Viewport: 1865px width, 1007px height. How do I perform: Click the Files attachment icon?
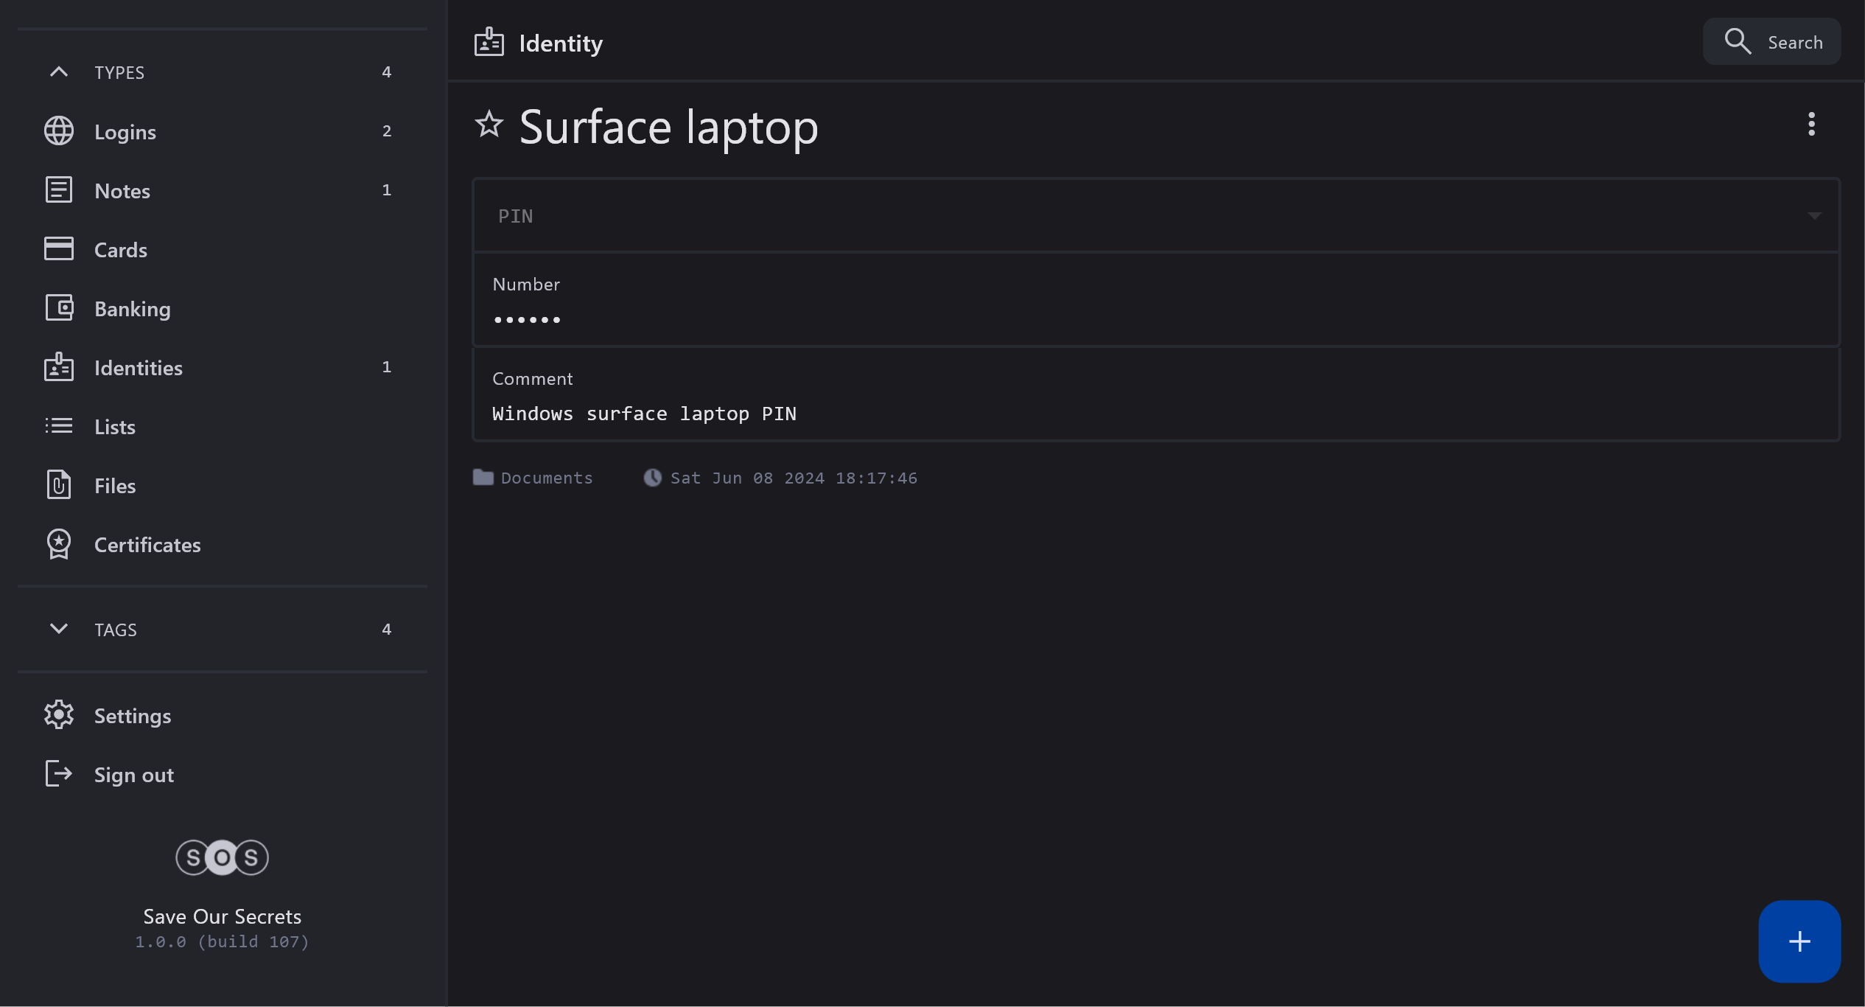(59, 485)
